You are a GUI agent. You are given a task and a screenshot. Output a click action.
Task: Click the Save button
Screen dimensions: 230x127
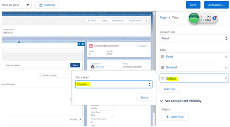(x=193, y=5)
